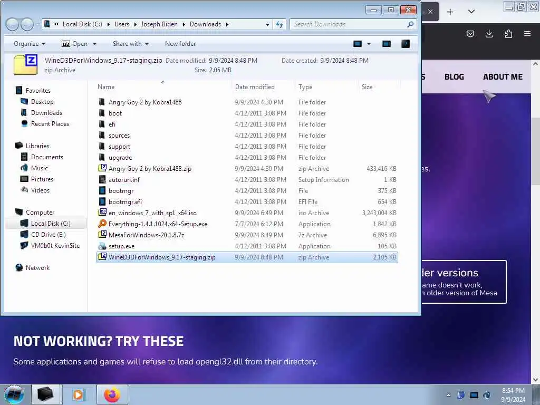This screenshot has height=405, width=540.
Task: Click the arrow after Users in address bar
Action: pyautogui.click(x=134, y=24)
